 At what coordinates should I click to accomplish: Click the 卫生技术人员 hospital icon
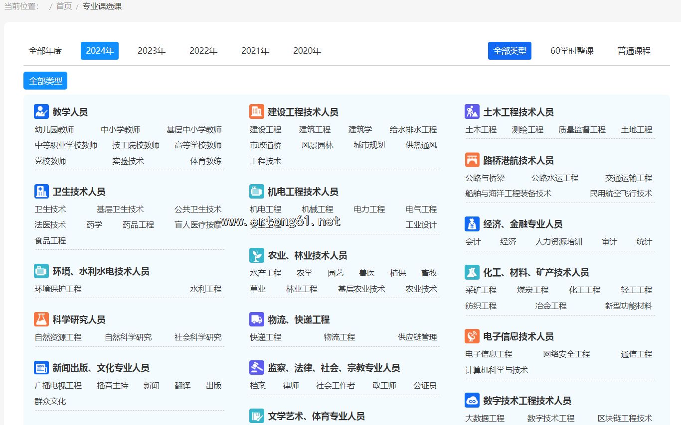41,191
